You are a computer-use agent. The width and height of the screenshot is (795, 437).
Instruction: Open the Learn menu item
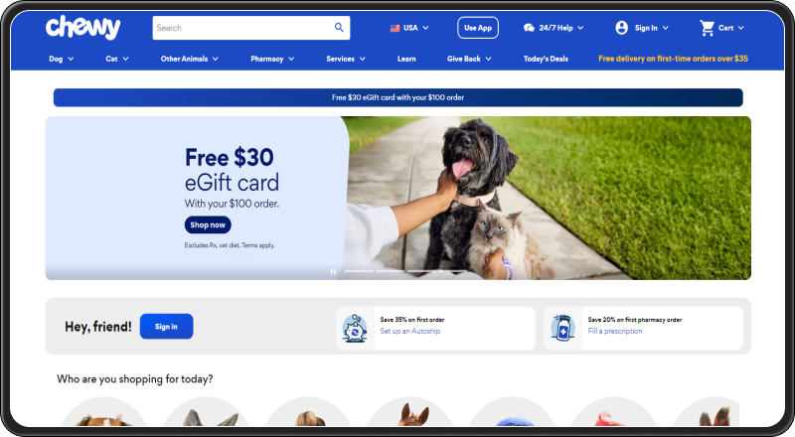point(406,59)
